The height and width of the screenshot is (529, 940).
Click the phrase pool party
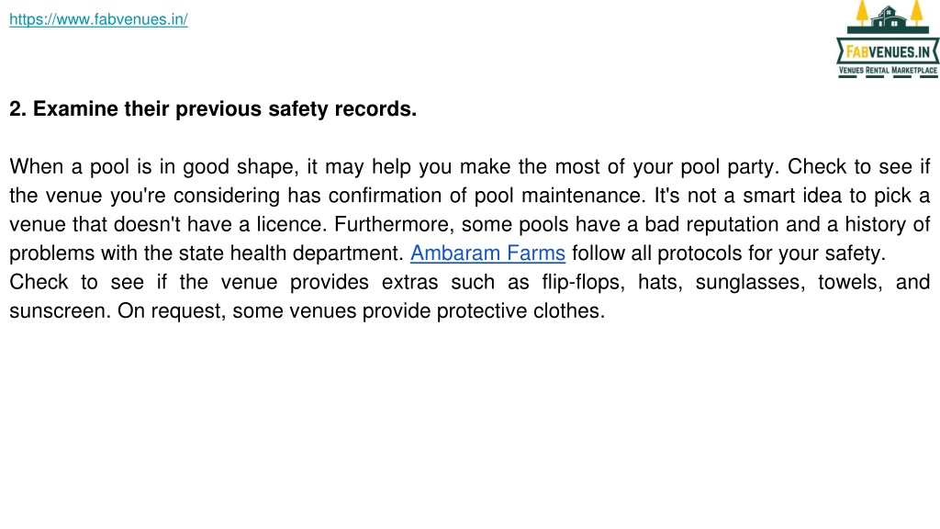(x=731, y=167)
